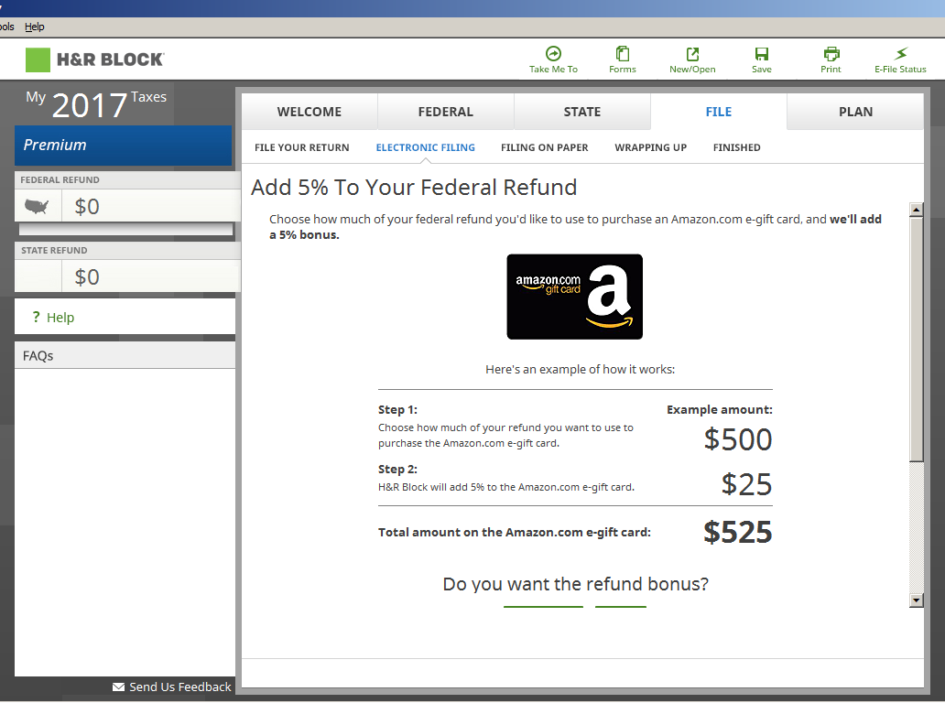The width and height of the screenshot is (945, 703).
Task: Open the STATE tab
Action: pos(582,111)
